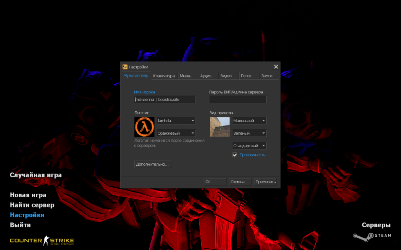Toggle the Прозрачность checkbox
The width and height of the screenshot is (401, 250).
(x=235, y=155)
